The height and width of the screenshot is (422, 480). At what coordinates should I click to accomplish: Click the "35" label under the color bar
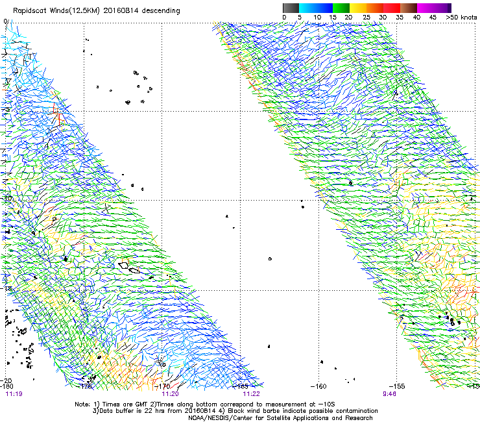[400, 18]
